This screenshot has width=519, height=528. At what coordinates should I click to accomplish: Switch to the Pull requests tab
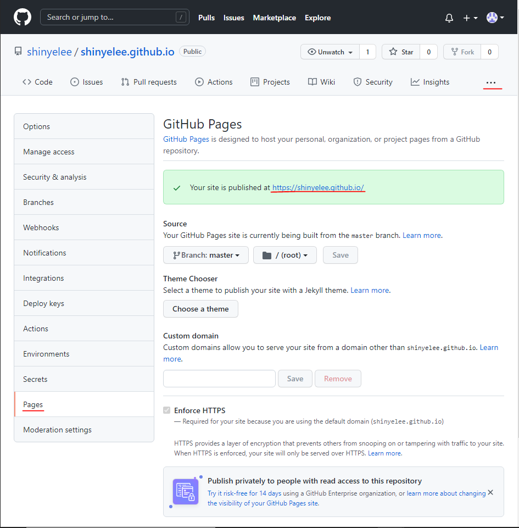click(149, 82)
